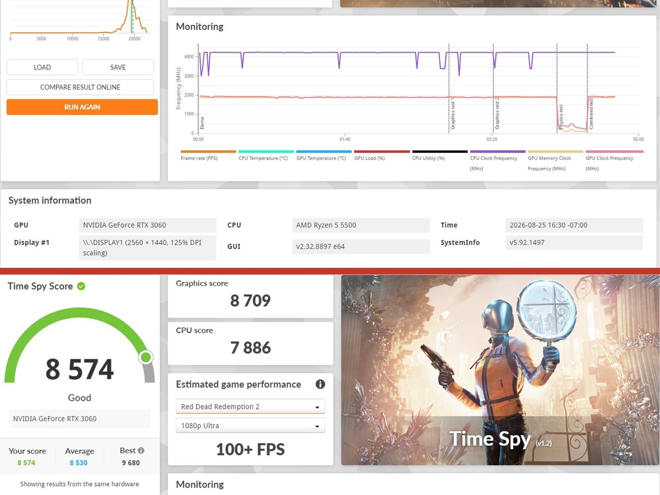The width and height of the screenshot is (660, 495).
Task: Click the Best score 9 680
Action: (131, 463)
